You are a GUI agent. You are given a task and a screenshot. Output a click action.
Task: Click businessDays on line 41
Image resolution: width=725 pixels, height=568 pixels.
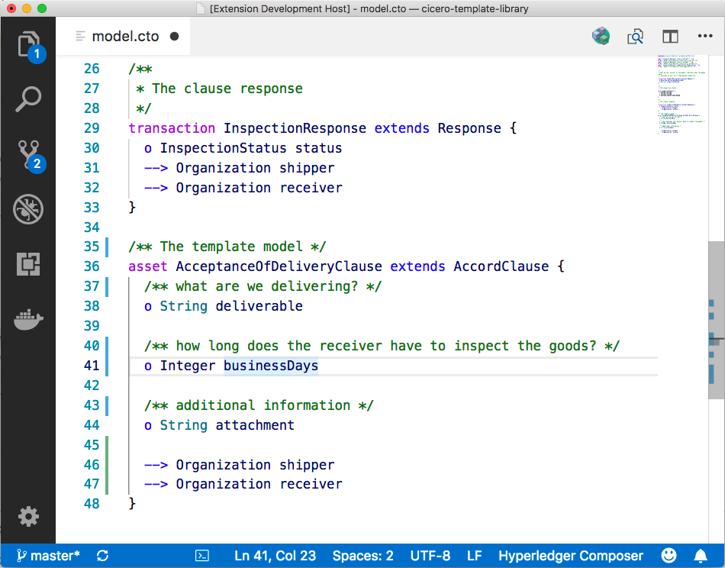[271, 366]
